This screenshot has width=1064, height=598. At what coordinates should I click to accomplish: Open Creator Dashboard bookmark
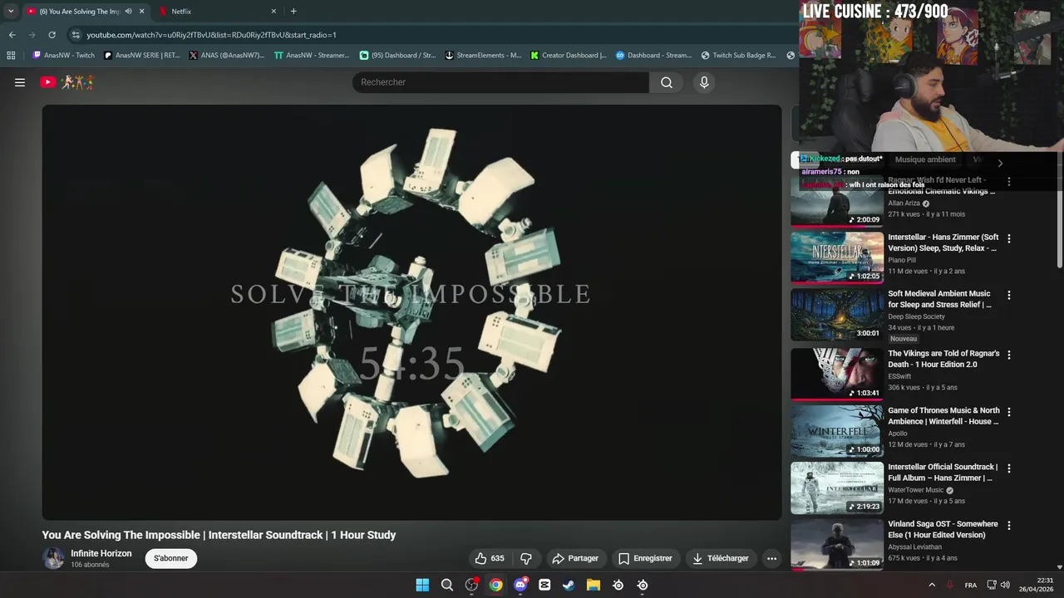pyautogui.click(x=569, y=56)
